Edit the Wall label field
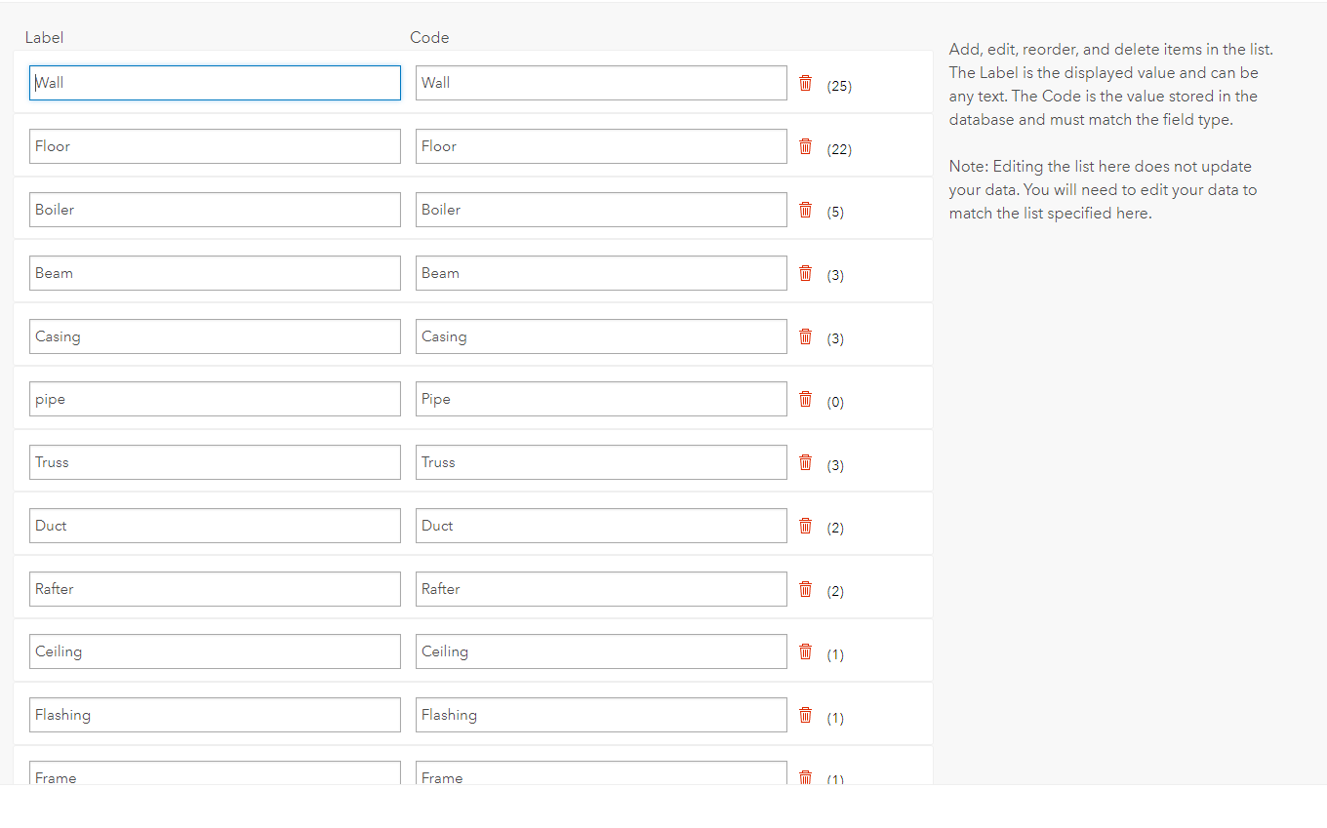 coord(215,83)
